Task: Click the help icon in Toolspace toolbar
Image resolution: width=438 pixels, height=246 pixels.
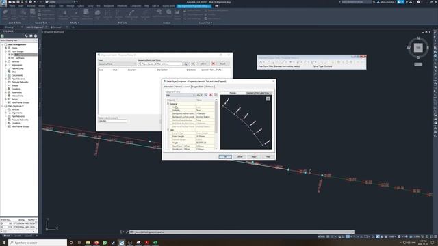Action: click(36, 36)
